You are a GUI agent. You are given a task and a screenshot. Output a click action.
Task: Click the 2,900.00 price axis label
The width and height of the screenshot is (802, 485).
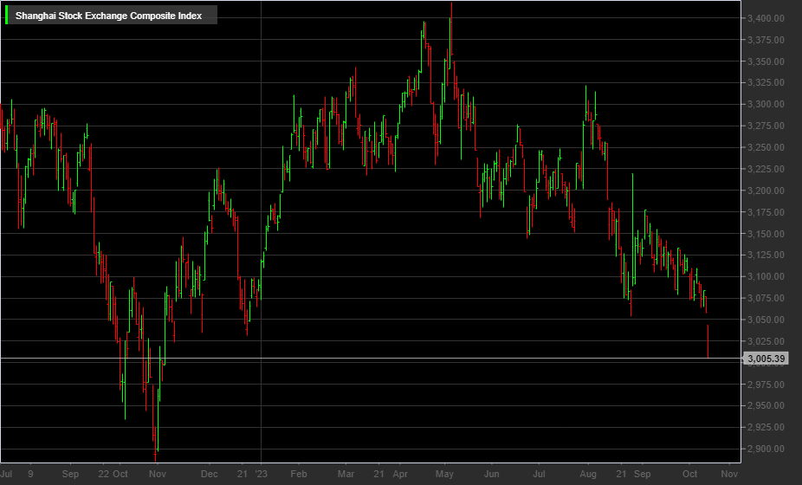pos(766,449)
